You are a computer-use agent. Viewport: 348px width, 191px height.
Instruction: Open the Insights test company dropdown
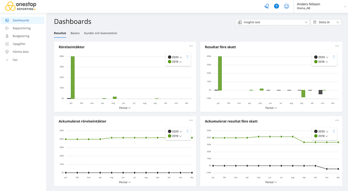click(272, 22)
